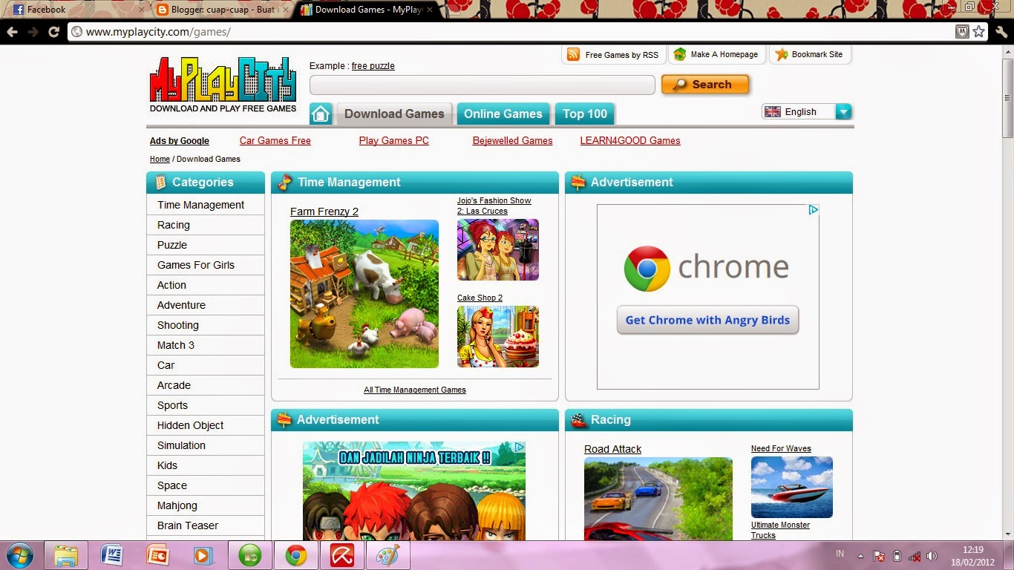This screenshot has width=1014, height=570.
Task: Click the AdChoices icon on Chrome ad
Action: (x=813, y=210)
